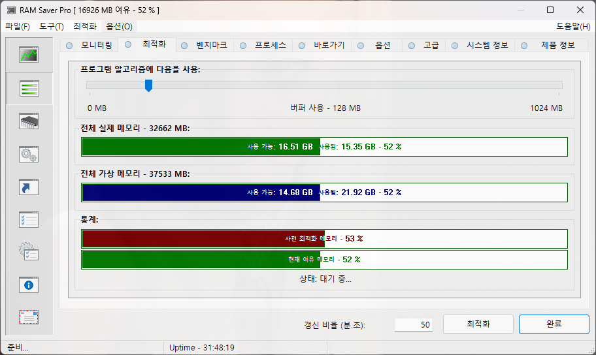Switch to the 시스템 정보 tab
The height and width of the screenshot is (355, 596).
coord(480,45)
